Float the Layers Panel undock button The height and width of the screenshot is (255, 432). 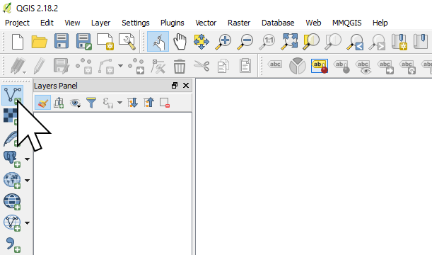pyautogui.click(x=175, y=86)
